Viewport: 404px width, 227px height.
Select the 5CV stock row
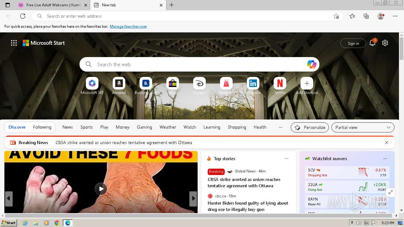pos(347,172)
